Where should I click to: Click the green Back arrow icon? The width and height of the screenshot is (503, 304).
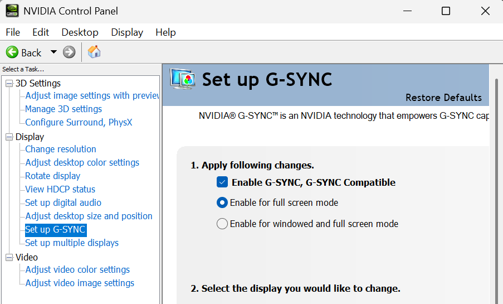(12, 52)
